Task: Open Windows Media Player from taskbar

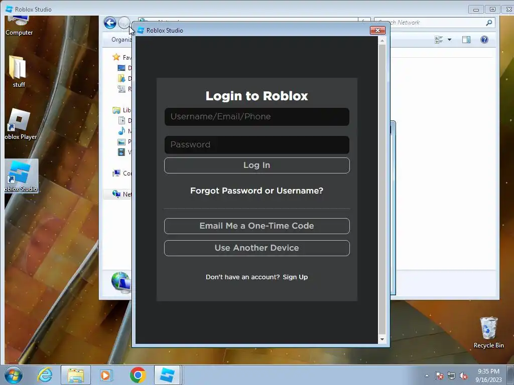Action: [x=106, y=375]
